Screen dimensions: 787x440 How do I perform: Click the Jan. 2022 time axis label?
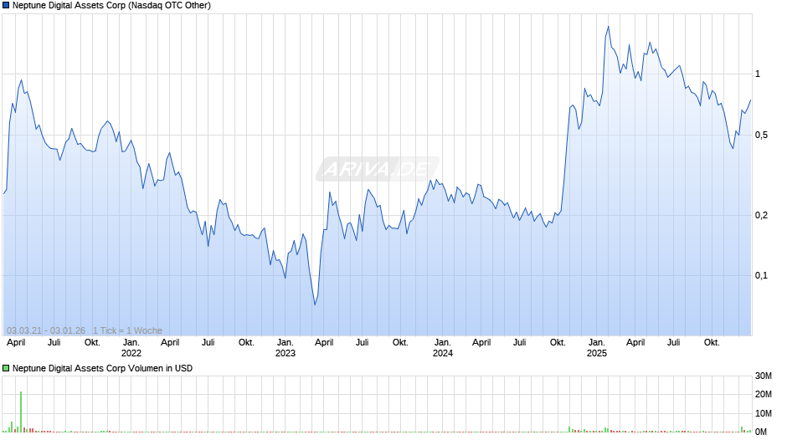(x=131, y=348)
